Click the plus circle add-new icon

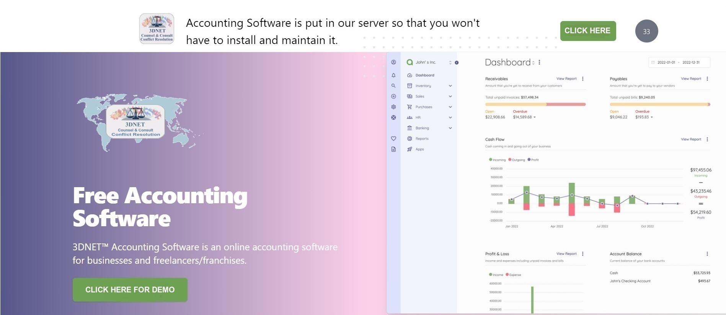(x=393, y=96)
